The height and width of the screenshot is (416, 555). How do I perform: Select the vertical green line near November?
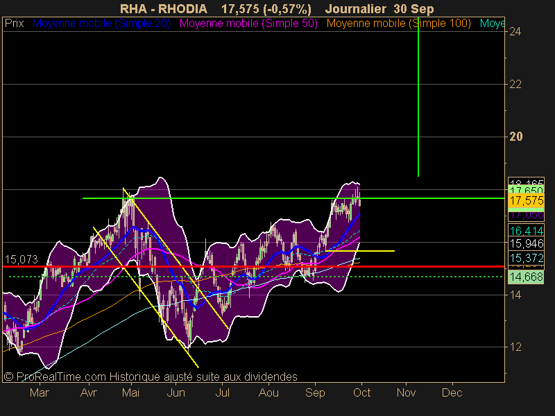click(x=418, y=97)
